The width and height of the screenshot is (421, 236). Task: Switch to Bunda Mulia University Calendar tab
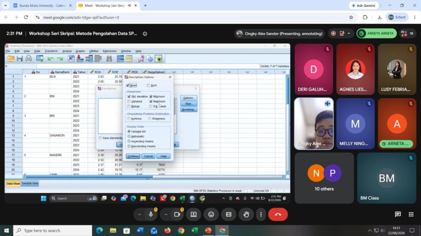point(42,6)
